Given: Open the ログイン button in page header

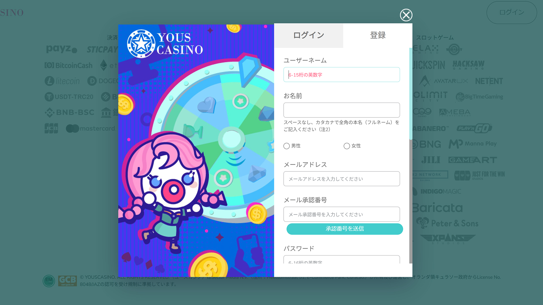Looking at the screenshot, I should click(512, 12).
